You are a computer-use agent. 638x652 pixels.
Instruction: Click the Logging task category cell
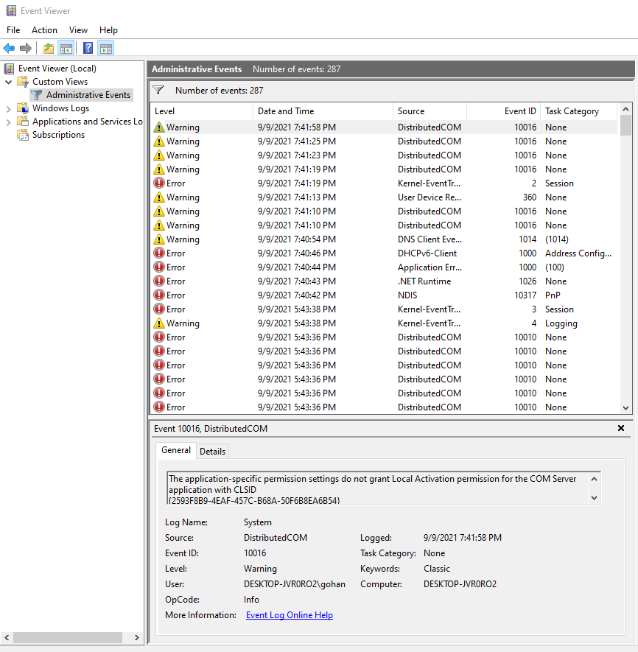pos(561,323)
